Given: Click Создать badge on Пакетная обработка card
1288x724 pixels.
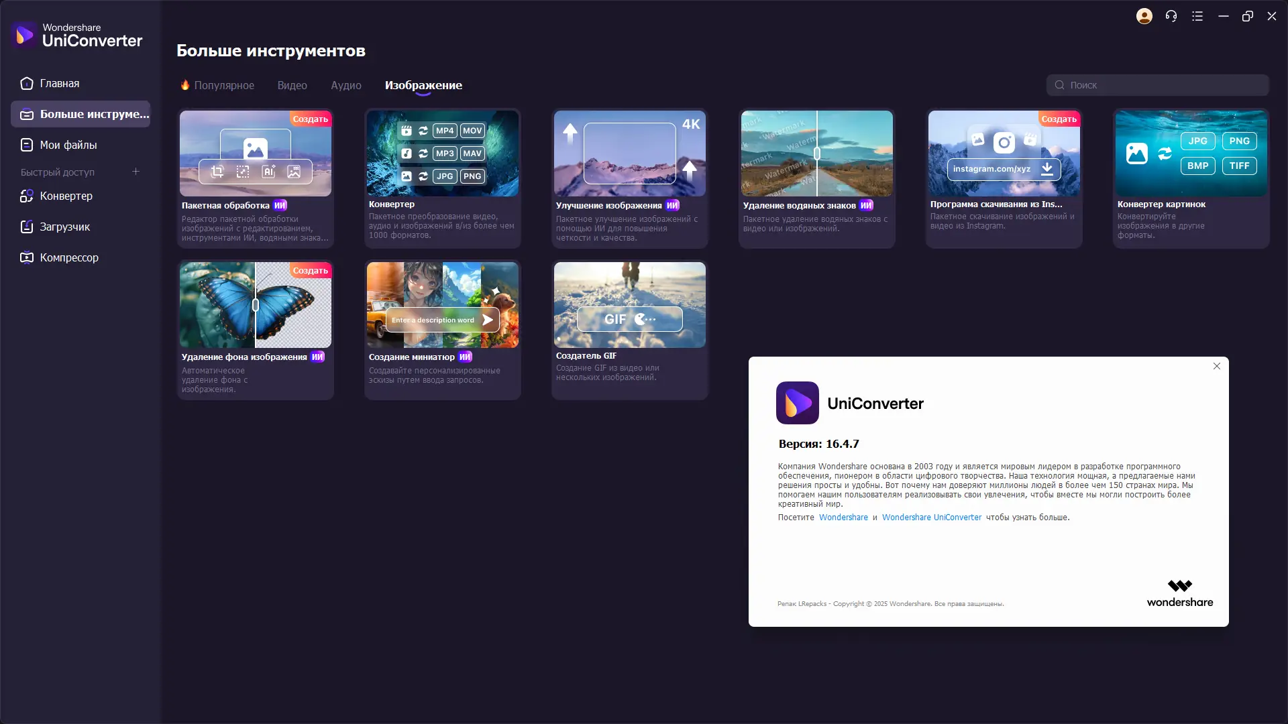Looking at the screenshot, I should point(310,119).
